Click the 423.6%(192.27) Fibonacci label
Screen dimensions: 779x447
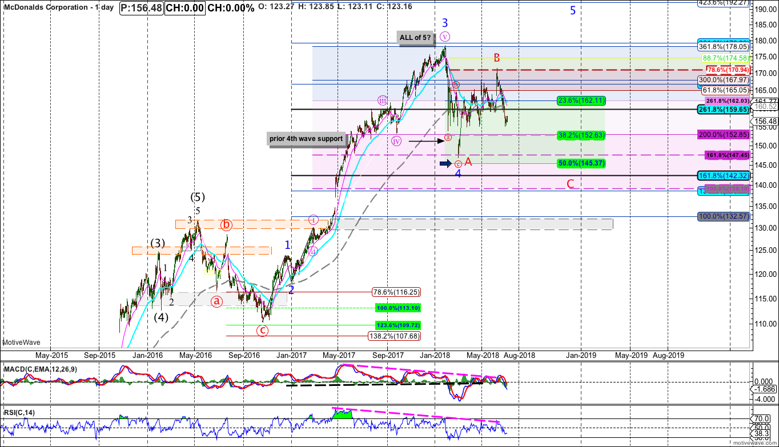[x=724, y=2]
